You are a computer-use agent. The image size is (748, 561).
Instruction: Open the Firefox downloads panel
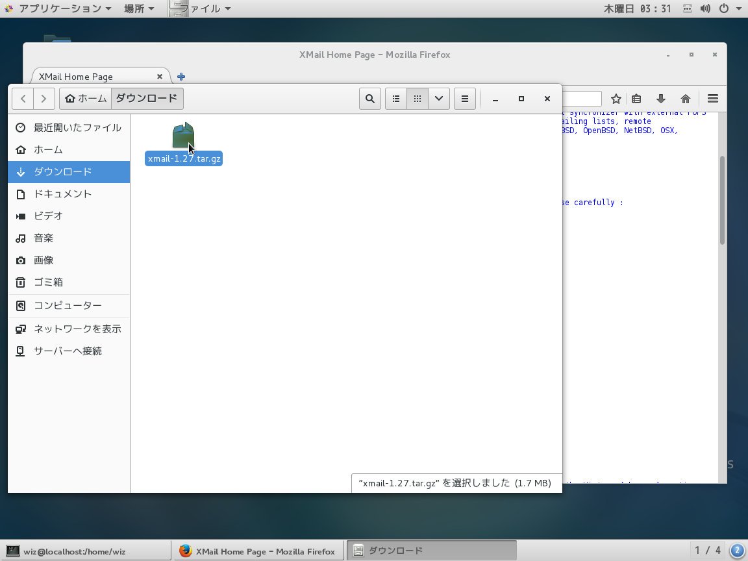pyautogui.click(x=661, y=99)
